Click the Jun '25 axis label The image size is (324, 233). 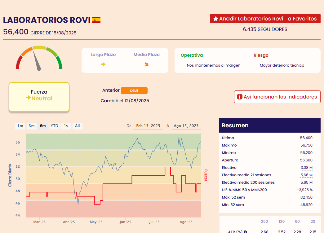coord(126,222)
